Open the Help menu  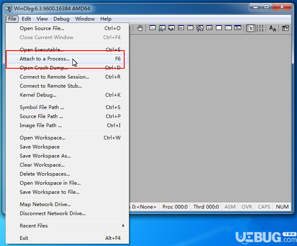106,19
